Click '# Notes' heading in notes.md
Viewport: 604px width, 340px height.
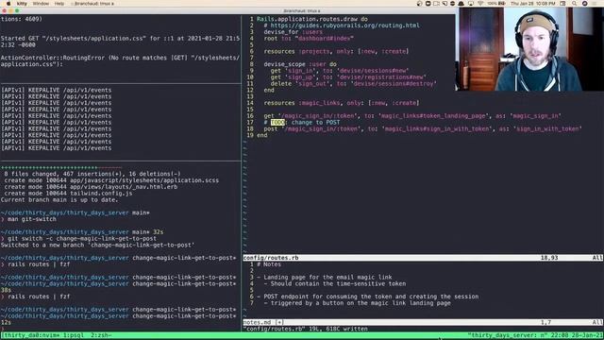click(x=269, y=264)
